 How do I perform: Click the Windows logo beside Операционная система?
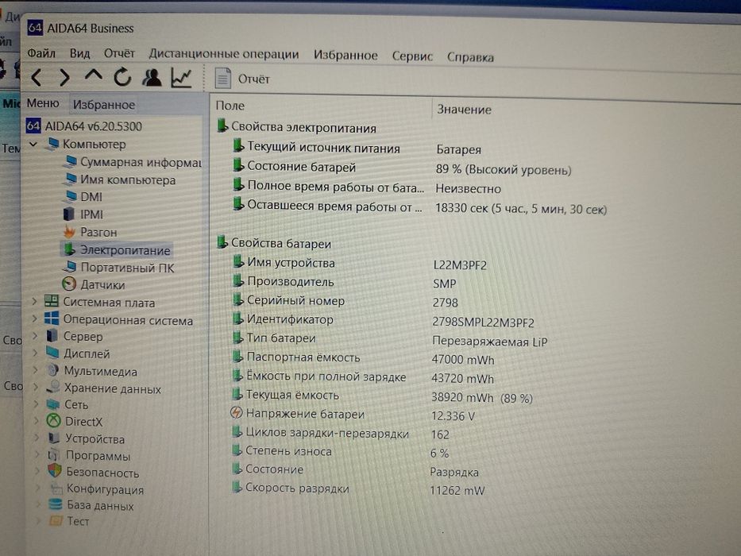click(x=52, y=319)
